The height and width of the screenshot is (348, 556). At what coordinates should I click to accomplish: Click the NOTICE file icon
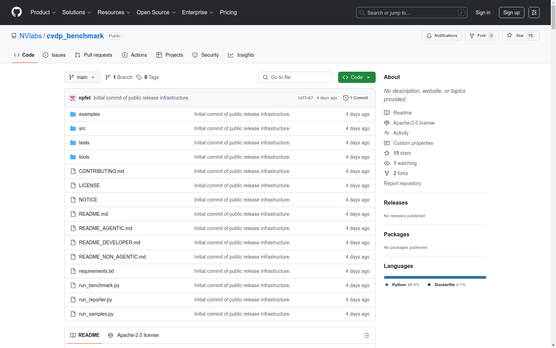click(x=73, y=200)
